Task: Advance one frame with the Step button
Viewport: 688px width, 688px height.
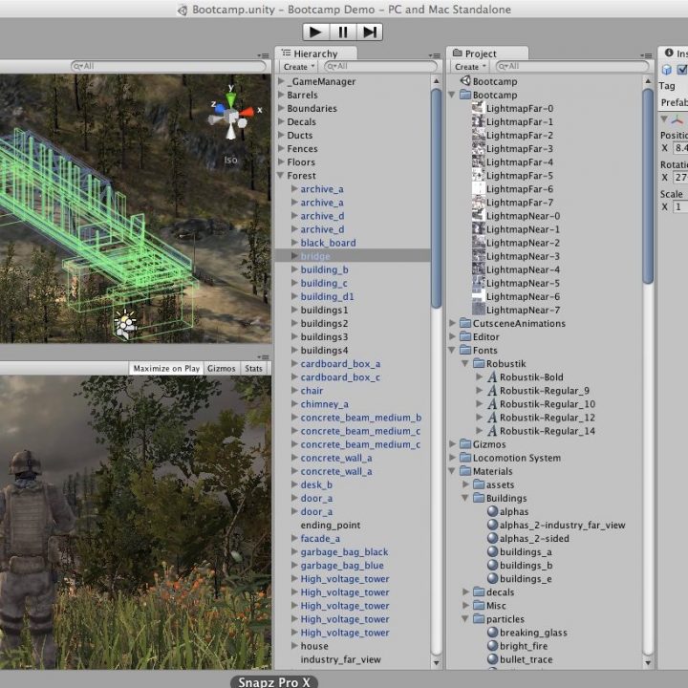Action: pos(370,32)
